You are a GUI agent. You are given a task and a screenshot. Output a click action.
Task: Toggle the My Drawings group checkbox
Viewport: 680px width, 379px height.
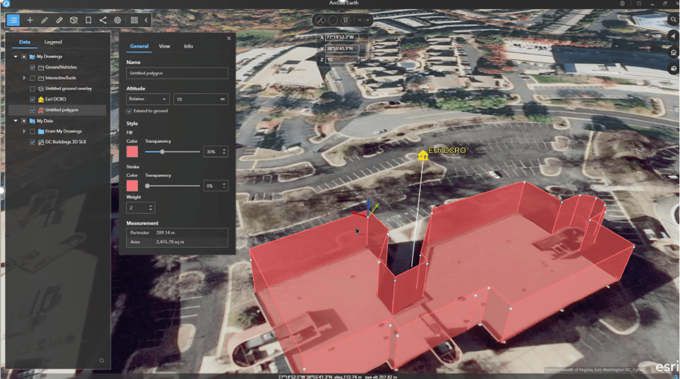pyautogui.click(x=24, y=57)
